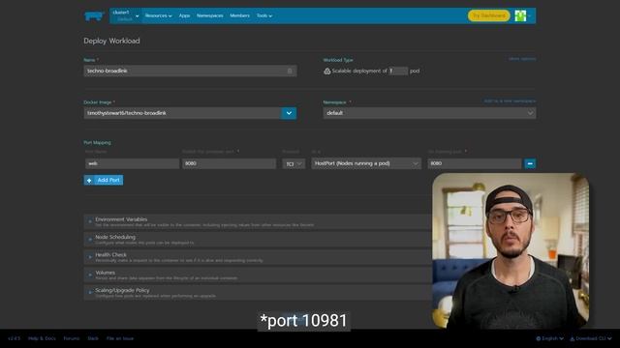Viewport: 620px width, 348px height.
Task: Click the version number in the footer
Action: point(14,338)
